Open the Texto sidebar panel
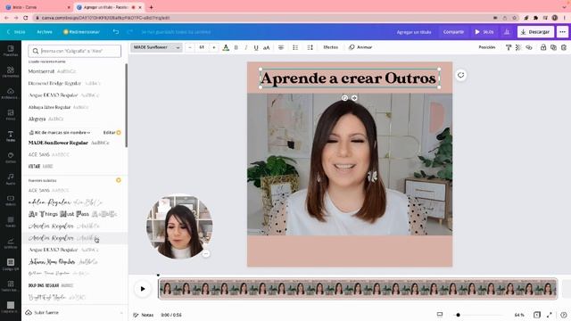 [x=11, y=136]
